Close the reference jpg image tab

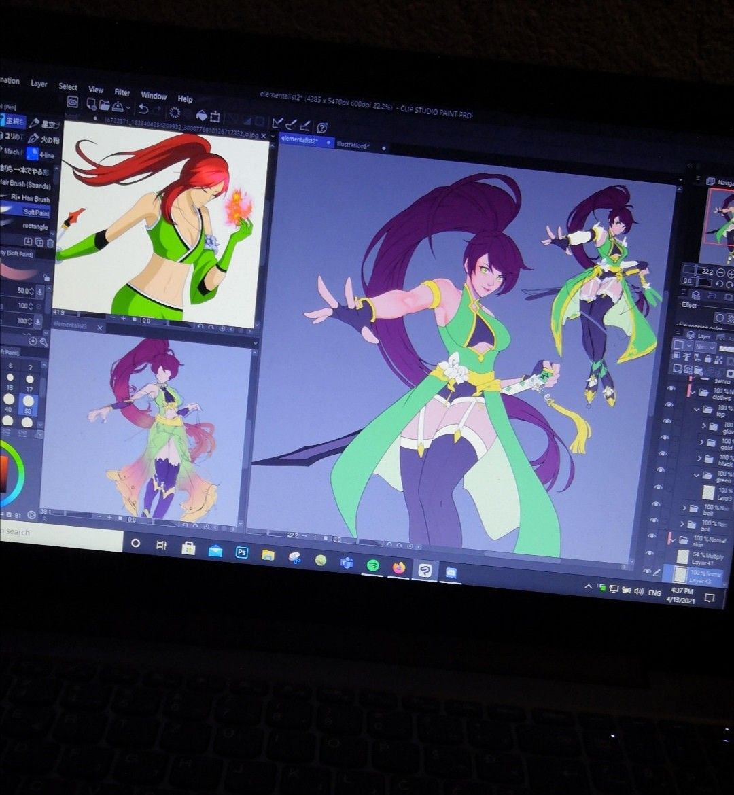263,135
